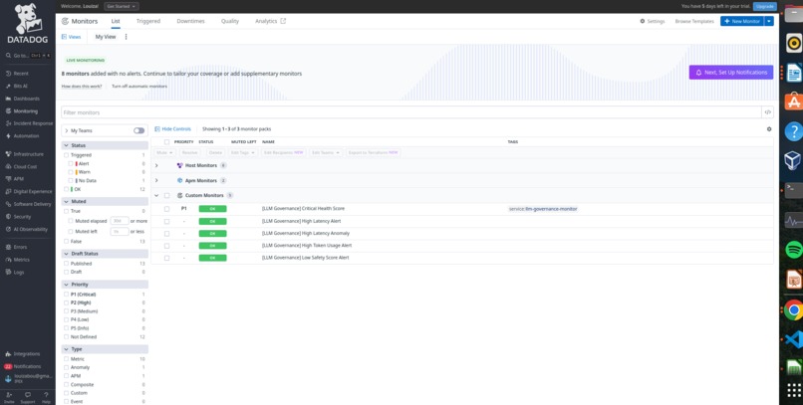
Task: Check the Anomaly type filter
Action: click(x=66, y=367)
